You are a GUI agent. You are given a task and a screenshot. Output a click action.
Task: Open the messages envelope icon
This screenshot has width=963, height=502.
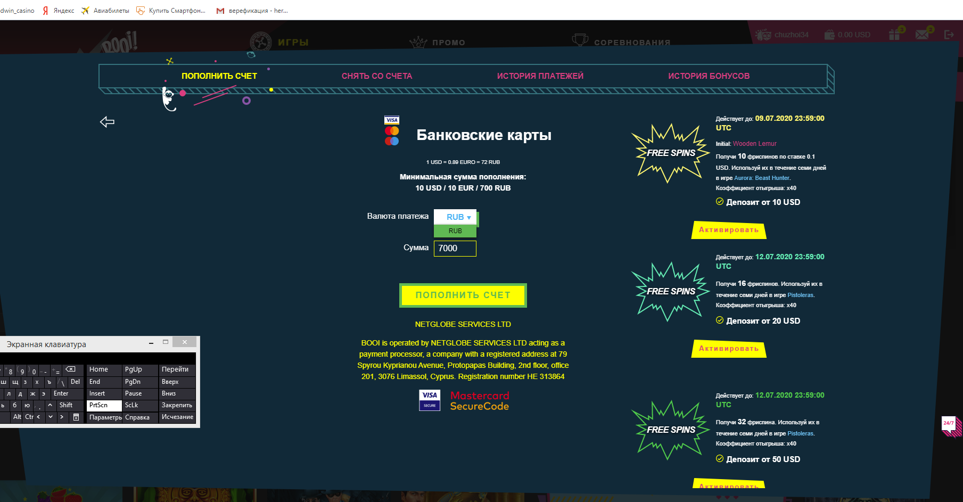pos(922,35)
